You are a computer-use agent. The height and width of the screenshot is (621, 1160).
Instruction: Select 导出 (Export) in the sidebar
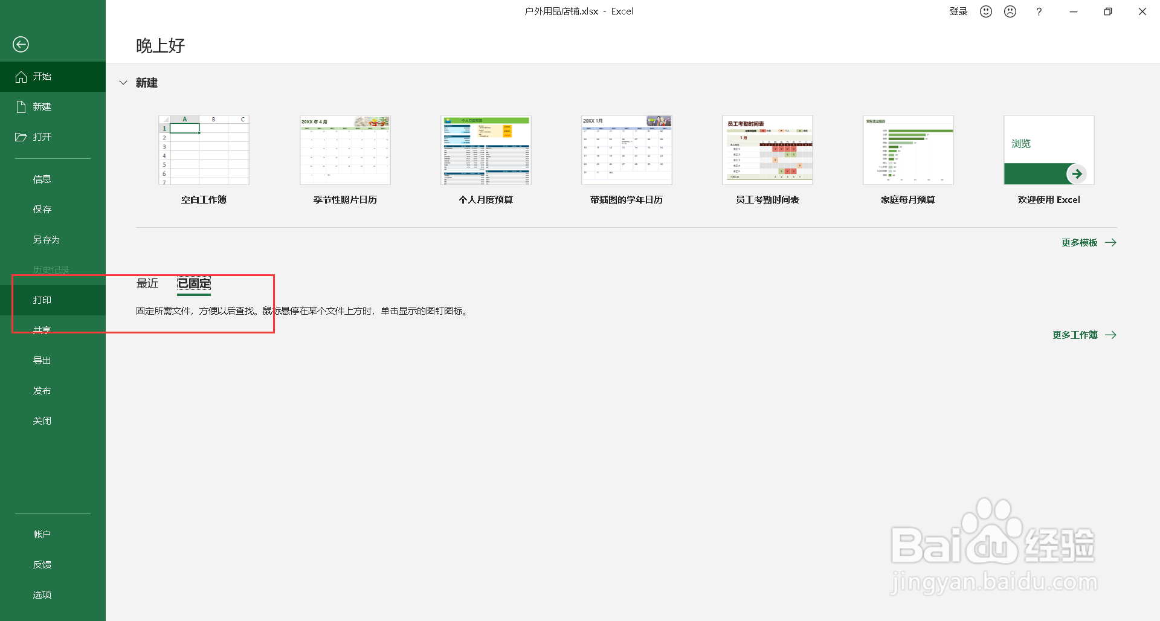pyautogui.click(x=42, y=360)
